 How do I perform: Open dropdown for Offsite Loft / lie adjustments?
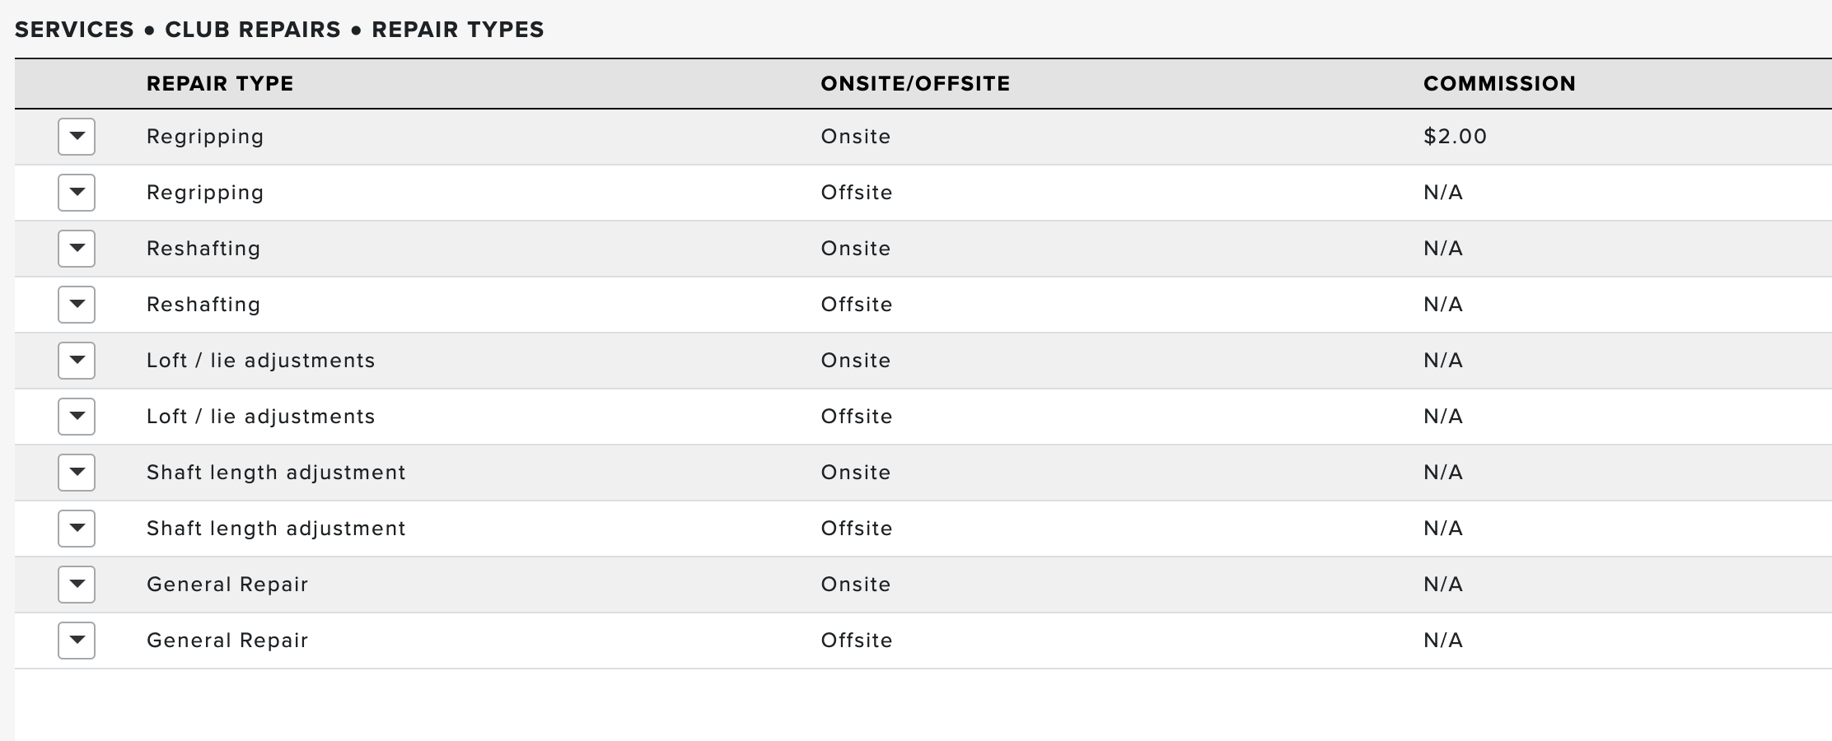click(77, 417)
